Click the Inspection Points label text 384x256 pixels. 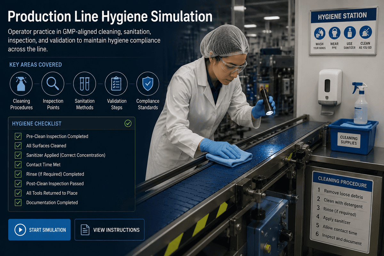[53, 104]
